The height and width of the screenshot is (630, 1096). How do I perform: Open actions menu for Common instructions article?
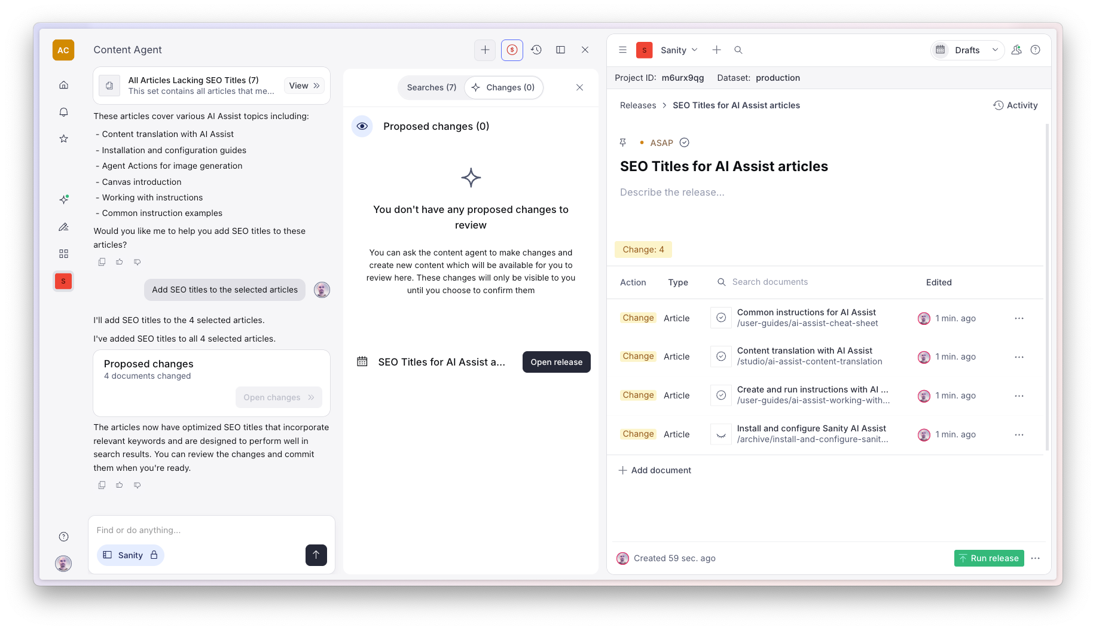pos(1019,318)
